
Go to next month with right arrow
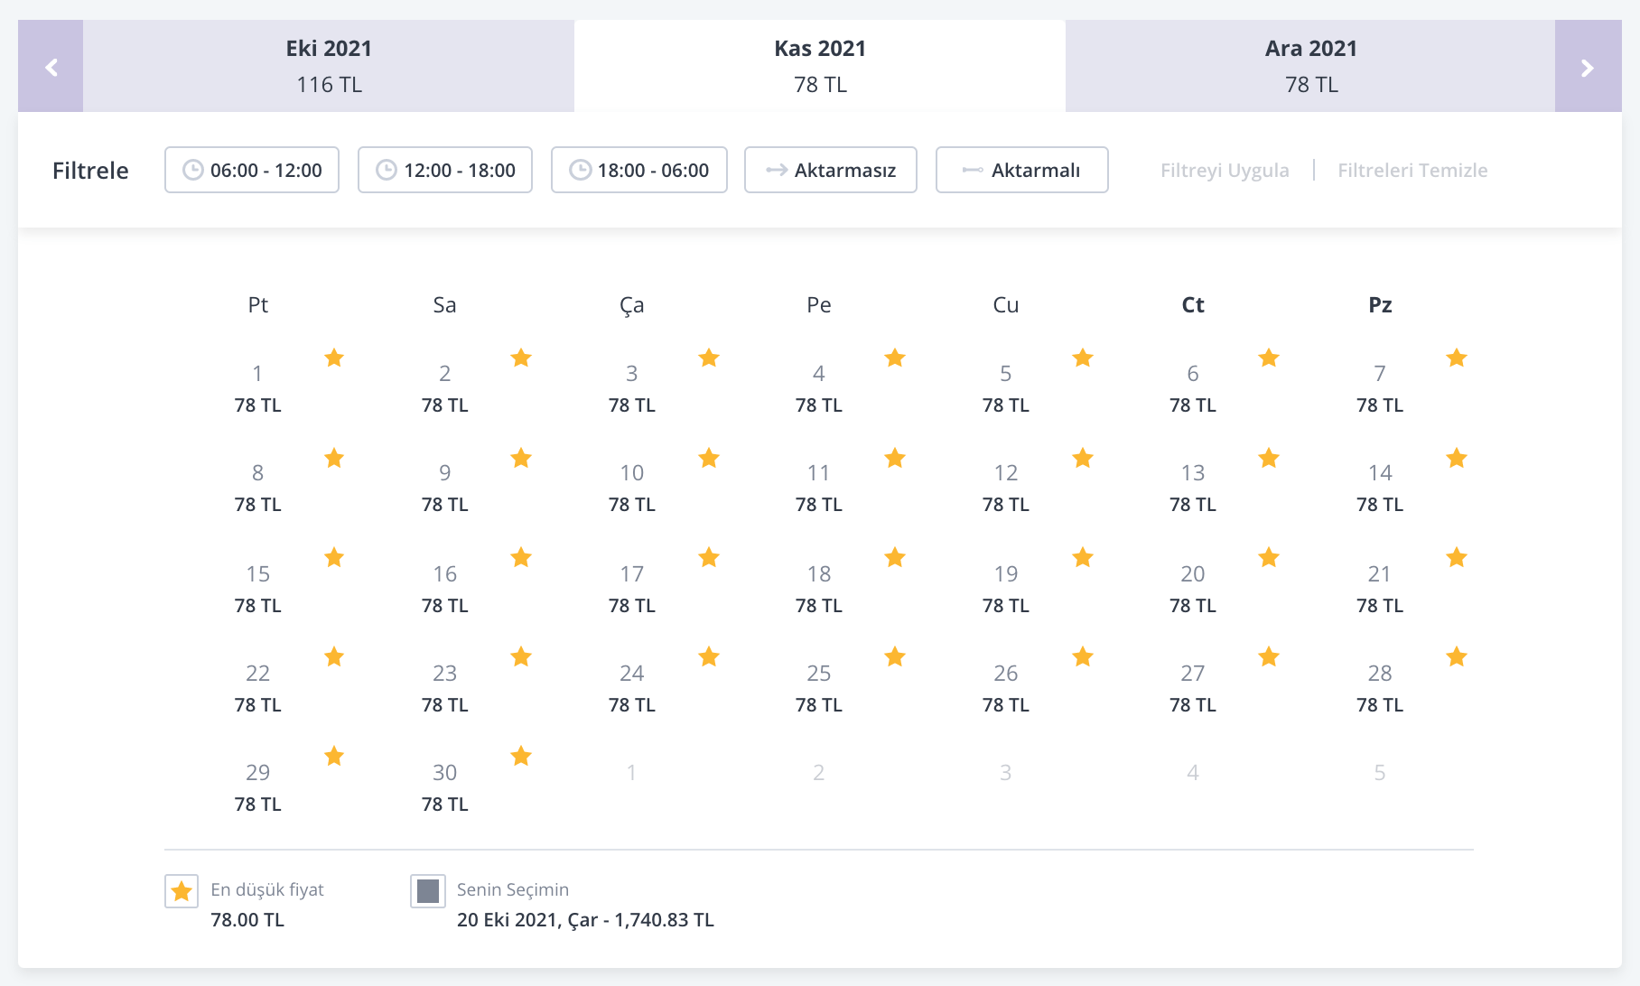[1588, 66]
